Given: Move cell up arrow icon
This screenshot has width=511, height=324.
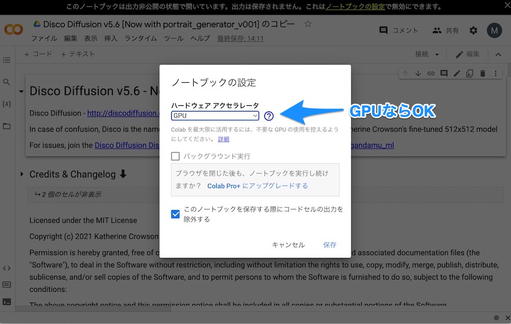Looking at the screenshot, I should point(405,74).
